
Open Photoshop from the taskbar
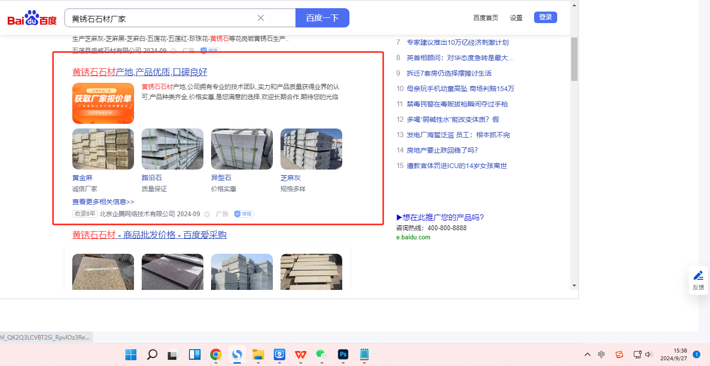click(343, 355)
